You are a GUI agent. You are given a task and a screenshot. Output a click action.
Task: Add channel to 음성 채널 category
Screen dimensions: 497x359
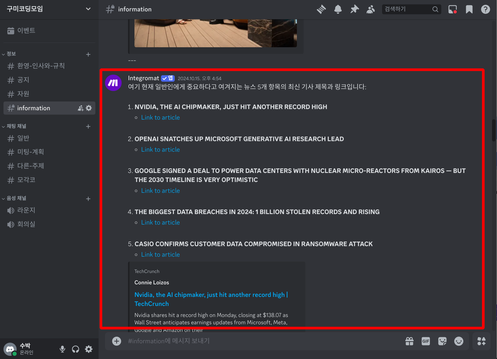pos(88,199)
